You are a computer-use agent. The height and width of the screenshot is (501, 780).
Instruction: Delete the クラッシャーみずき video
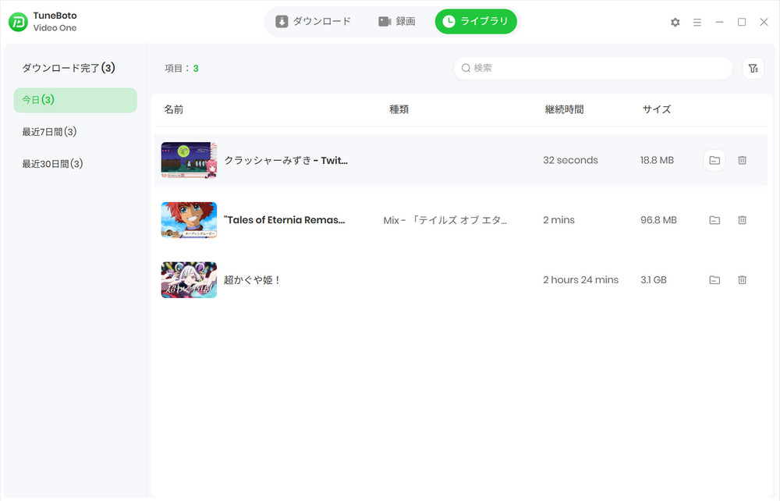[742, 160]
